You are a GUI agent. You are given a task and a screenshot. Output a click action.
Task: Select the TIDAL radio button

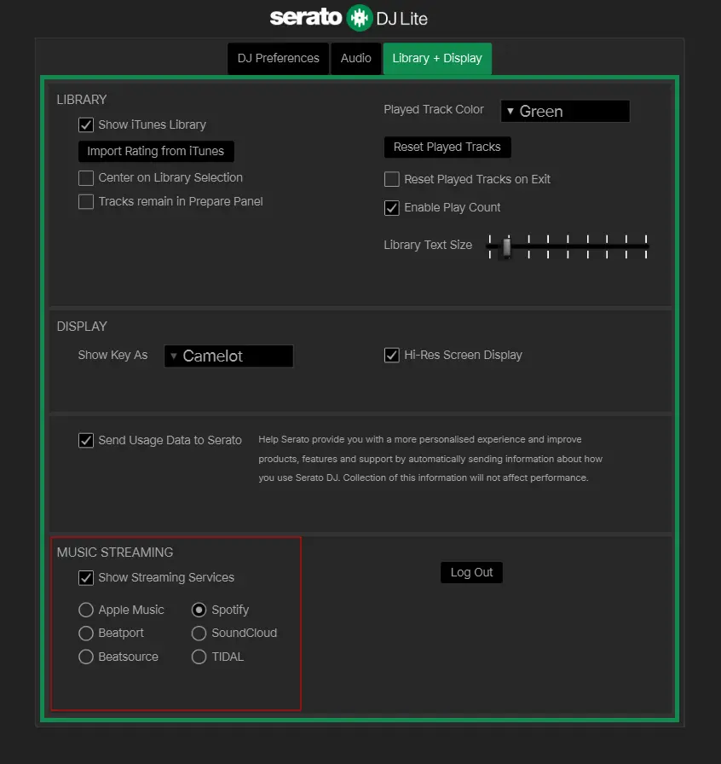tap(199, 657)
